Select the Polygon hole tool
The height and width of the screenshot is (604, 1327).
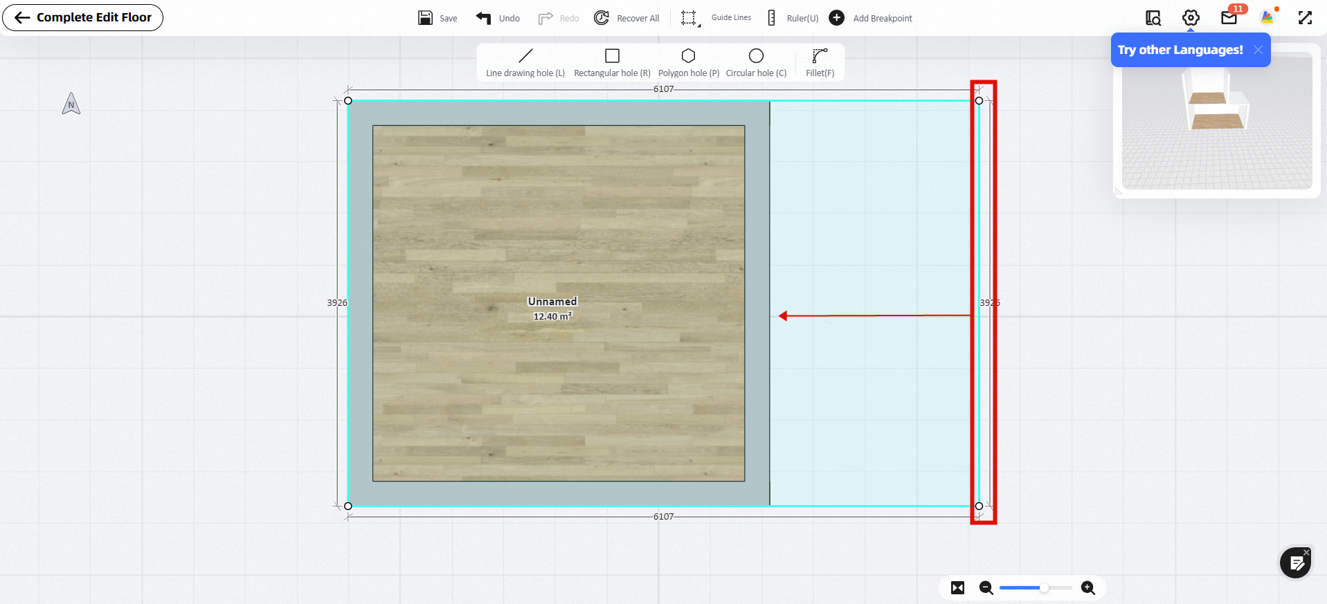pyautogui.click(x=689, y=62)
